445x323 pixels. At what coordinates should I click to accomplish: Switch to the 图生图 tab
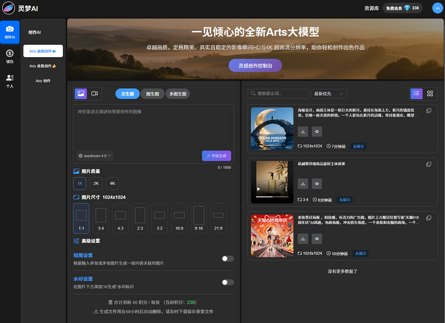[153, 94]
